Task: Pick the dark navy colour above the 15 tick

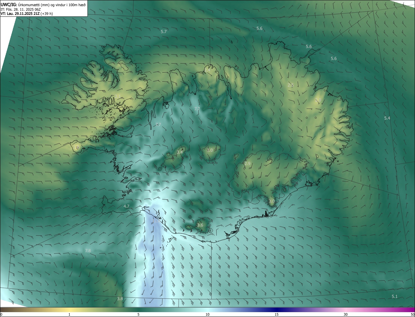Action: pos(277,310)
